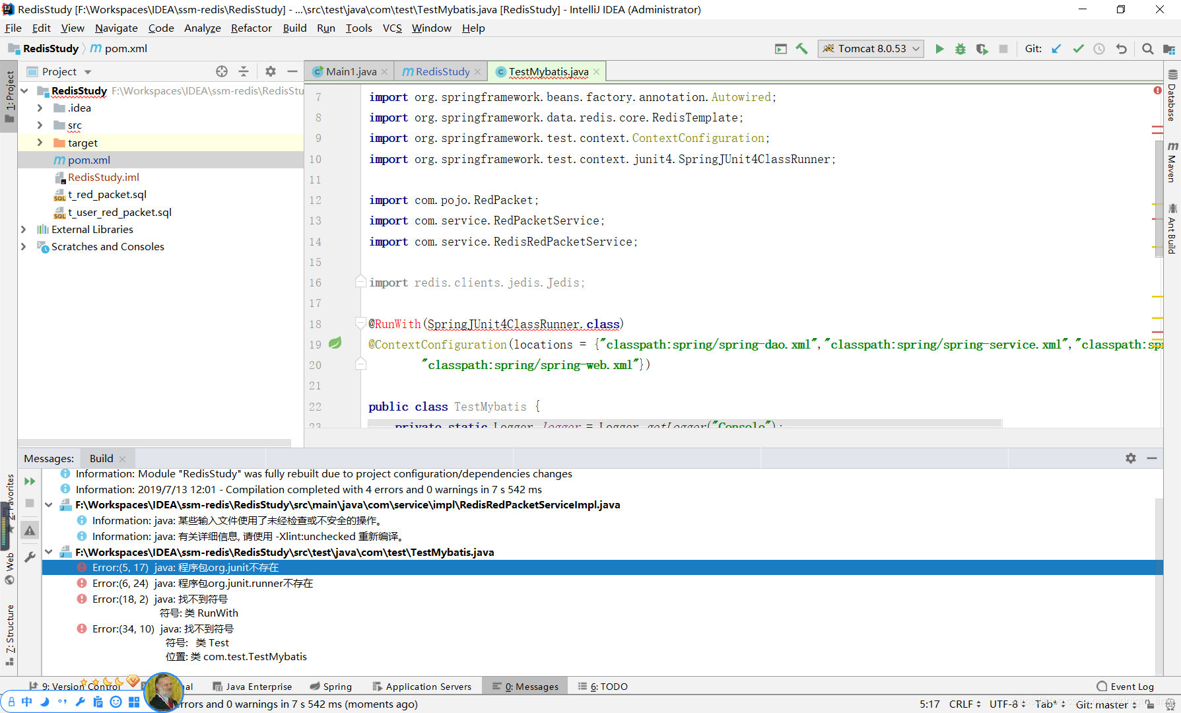
Task: Click the run anything toolbar icon left of hammer
Action: point(780,49)
